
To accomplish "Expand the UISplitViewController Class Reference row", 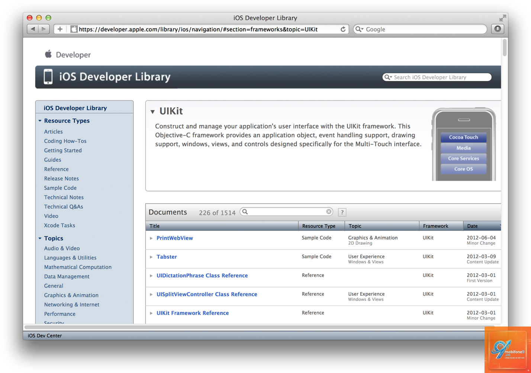I will point(151,294).
